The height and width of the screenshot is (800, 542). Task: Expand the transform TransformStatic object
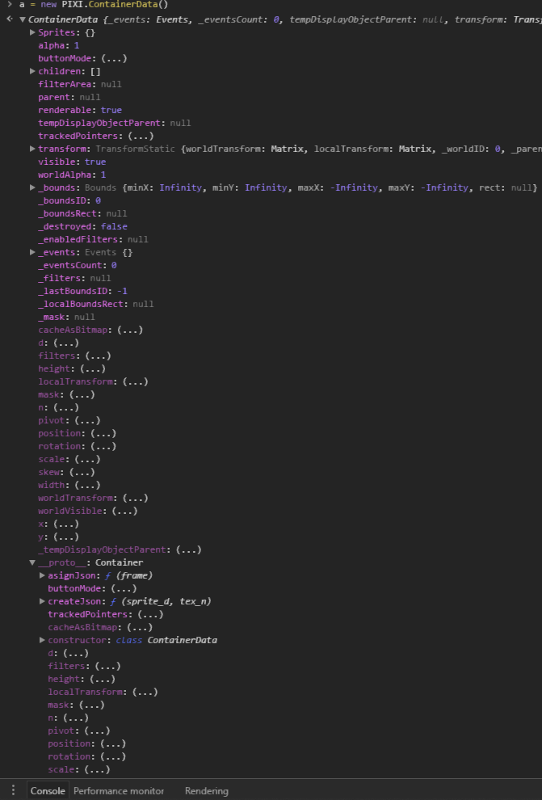(x=32, y=149)
